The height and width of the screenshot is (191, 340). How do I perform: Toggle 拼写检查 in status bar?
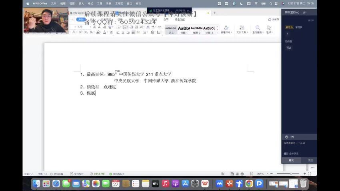(x=56, y=174)
